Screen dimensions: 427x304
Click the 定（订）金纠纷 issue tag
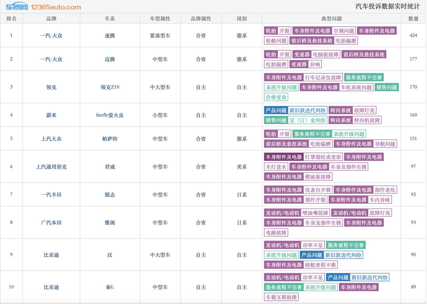click(x=308, y=120)
